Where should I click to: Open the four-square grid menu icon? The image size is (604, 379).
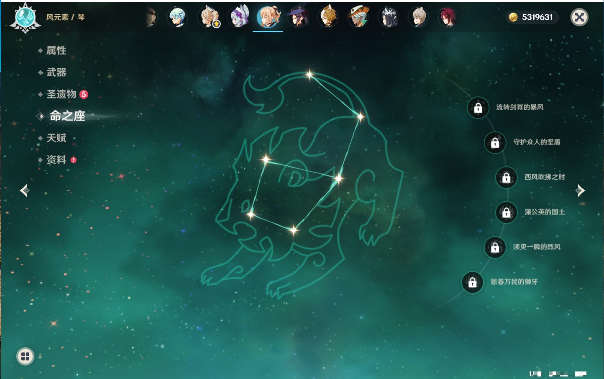[25, 356]
